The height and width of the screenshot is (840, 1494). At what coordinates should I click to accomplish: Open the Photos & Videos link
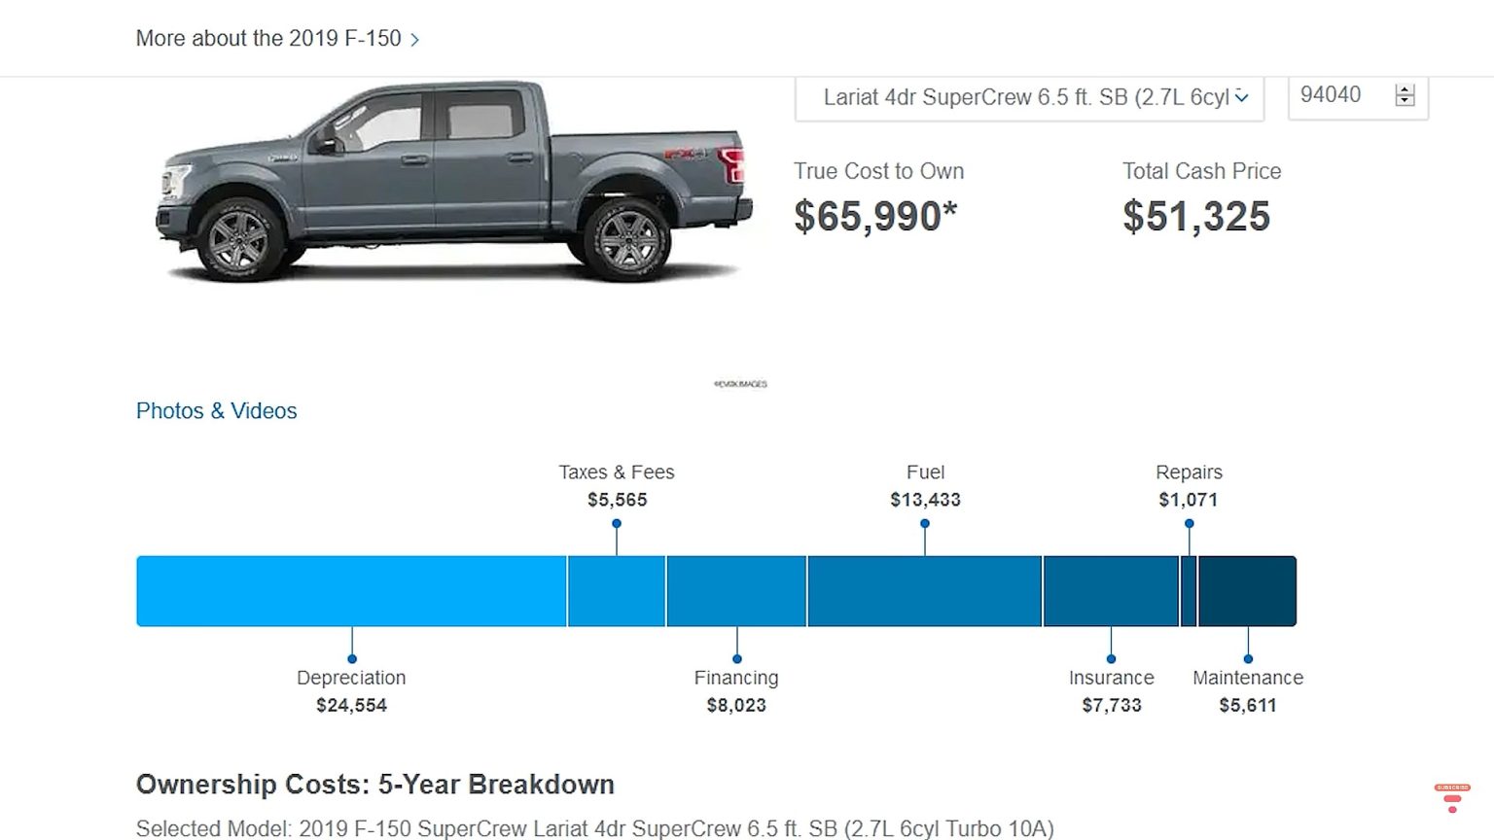coord(216,411)
